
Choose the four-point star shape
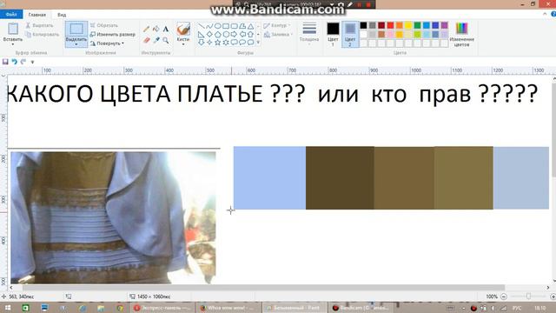[x=209, y=43]
